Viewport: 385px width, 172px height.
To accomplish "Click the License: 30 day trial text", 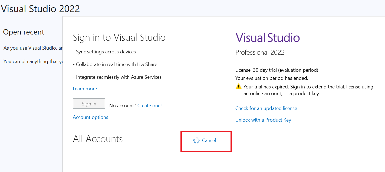I will pos(277,70).
